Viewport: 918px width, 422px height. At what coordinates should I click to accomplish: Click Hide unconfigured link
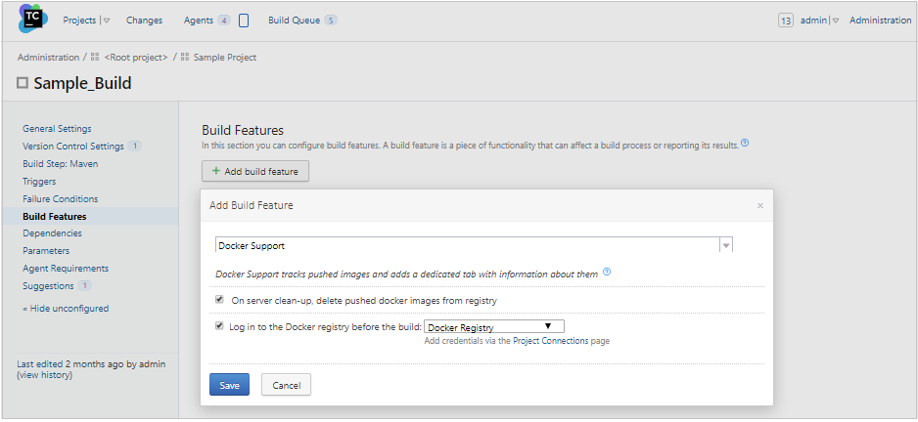pyautogui.click(x=66, y=308)
